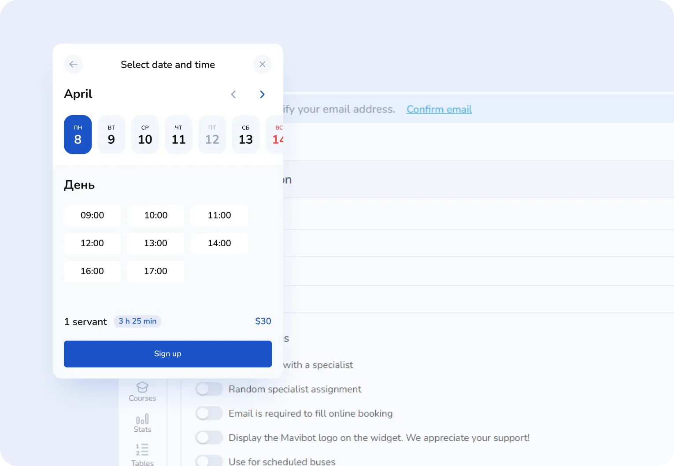This screenshot has height=466, width=674.
Task: Click the back arrow in the booking dialog
Action: click(x=73, y=64)
